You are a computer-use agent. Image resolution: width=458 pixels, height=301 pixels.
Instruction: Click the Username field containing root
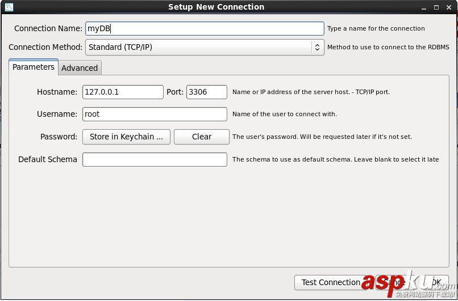(x=155, y=115)
